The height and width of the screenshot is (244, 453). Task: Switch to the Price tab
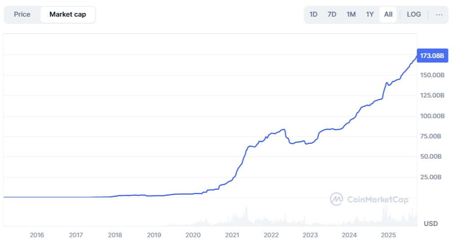[x=22, y=14]
